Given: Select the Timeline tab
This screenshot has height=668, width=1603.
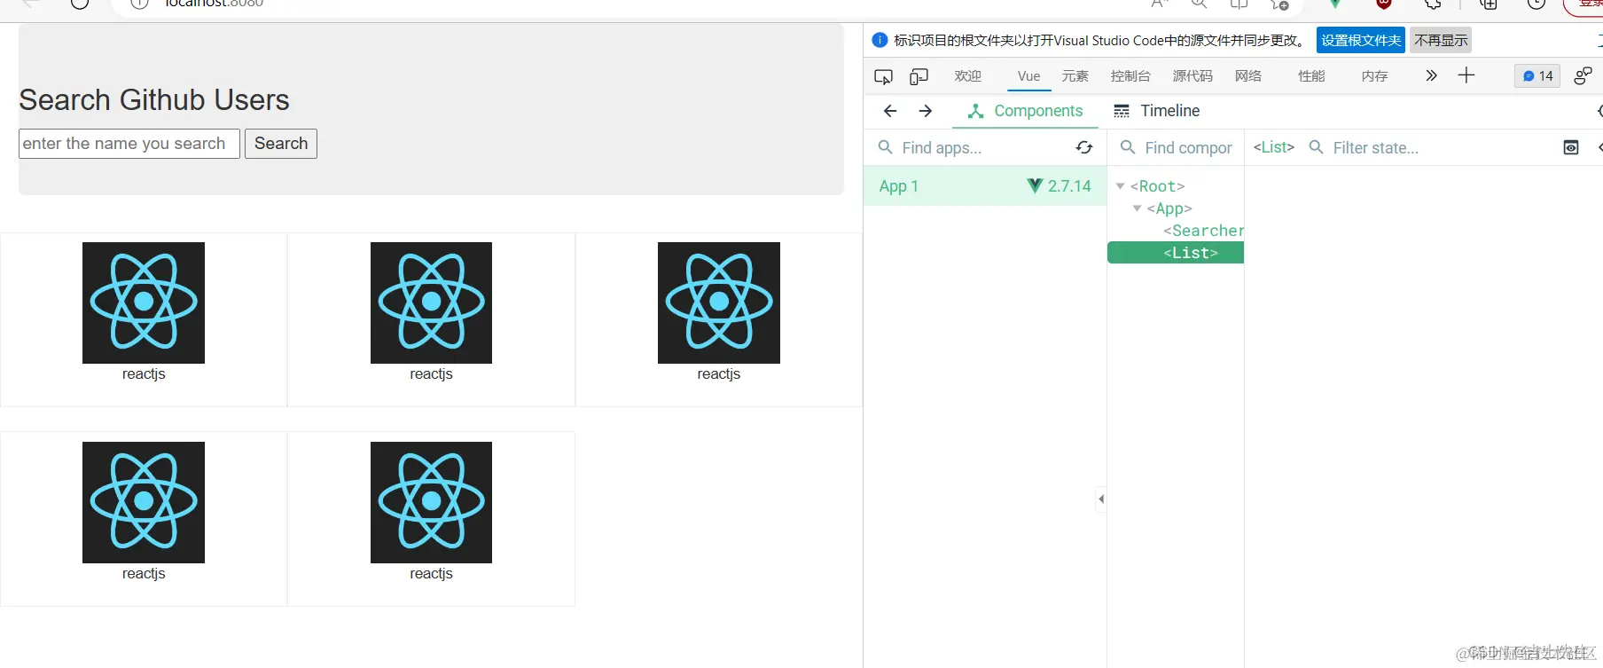Looking at the screenshot, I should coord(1156,111).
